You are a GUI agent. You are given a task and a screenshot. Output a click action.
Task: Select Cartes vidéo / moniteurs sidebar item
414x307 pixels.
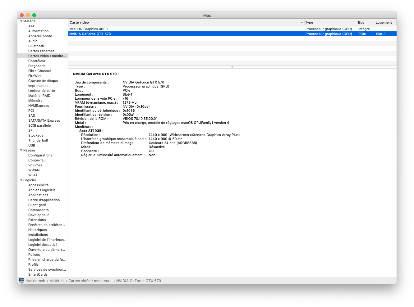[x=43, y=56]
